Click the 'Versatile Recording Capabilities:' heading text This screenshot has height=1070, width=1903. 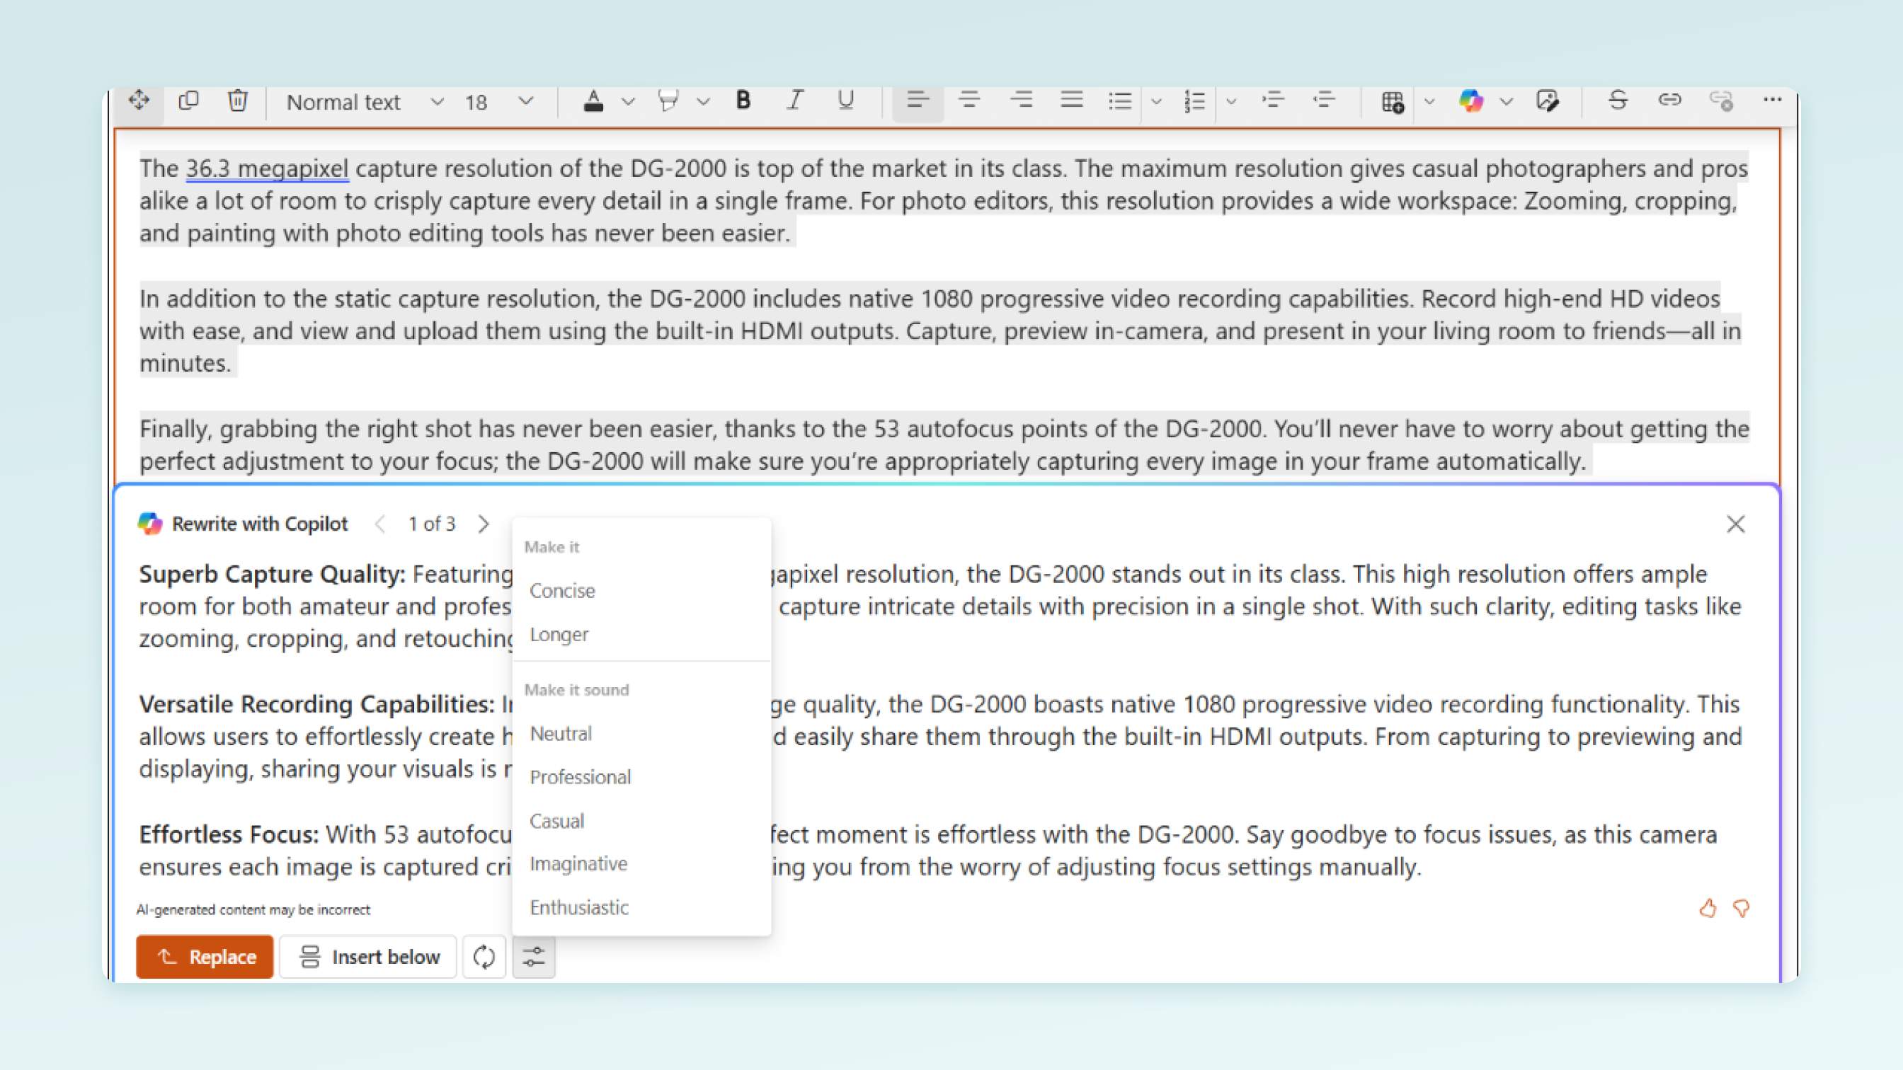point(317,704)
